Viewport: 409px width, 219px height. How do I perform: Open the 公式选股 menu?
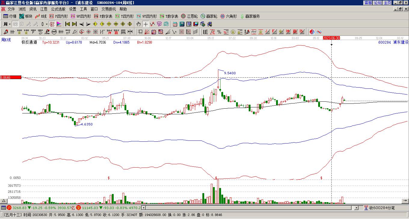58,9
